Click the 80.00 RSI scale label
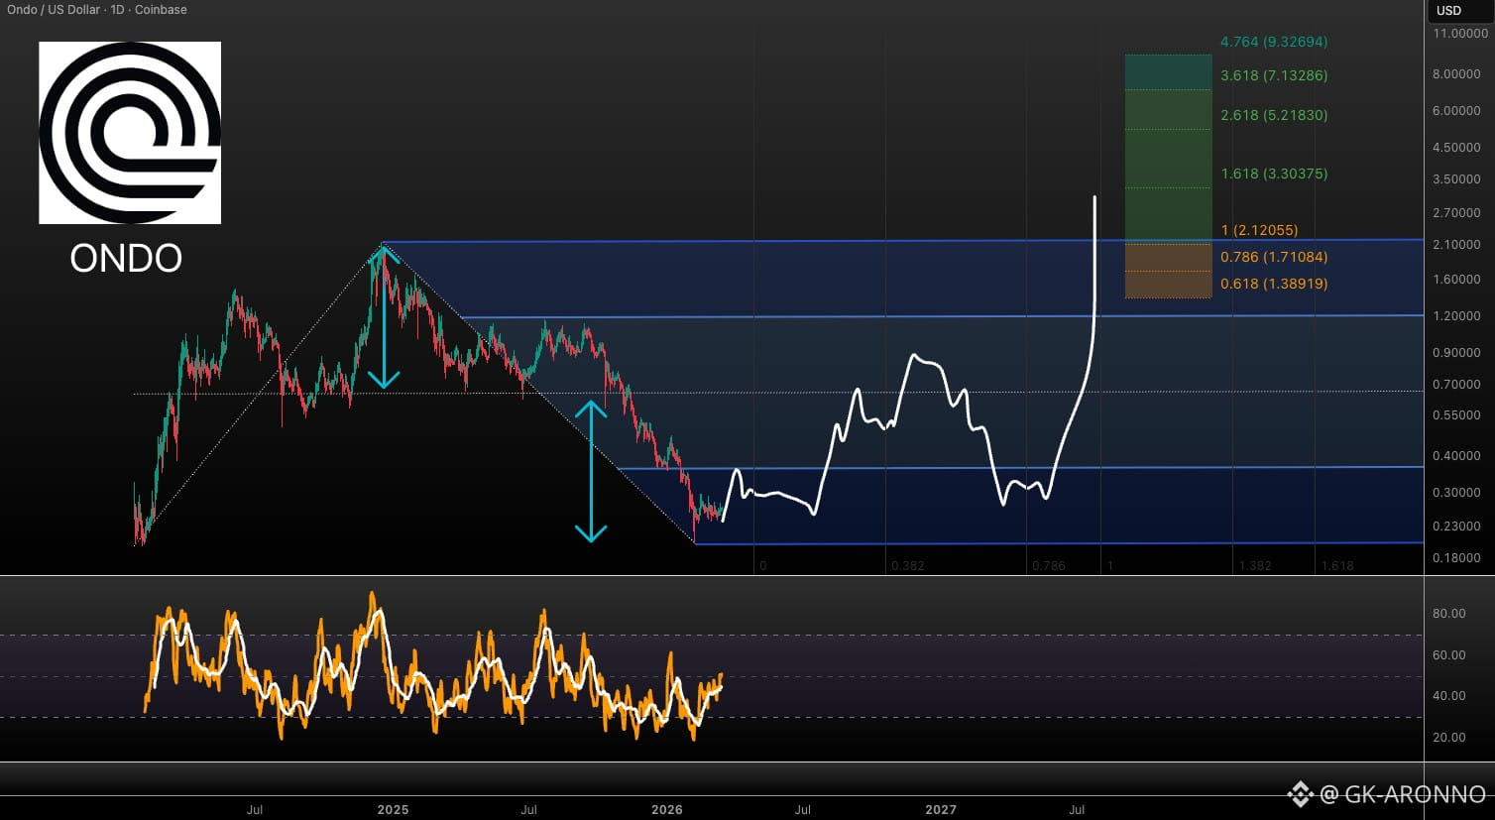This screenshot has height=820, width=1495. (1449, 614)
